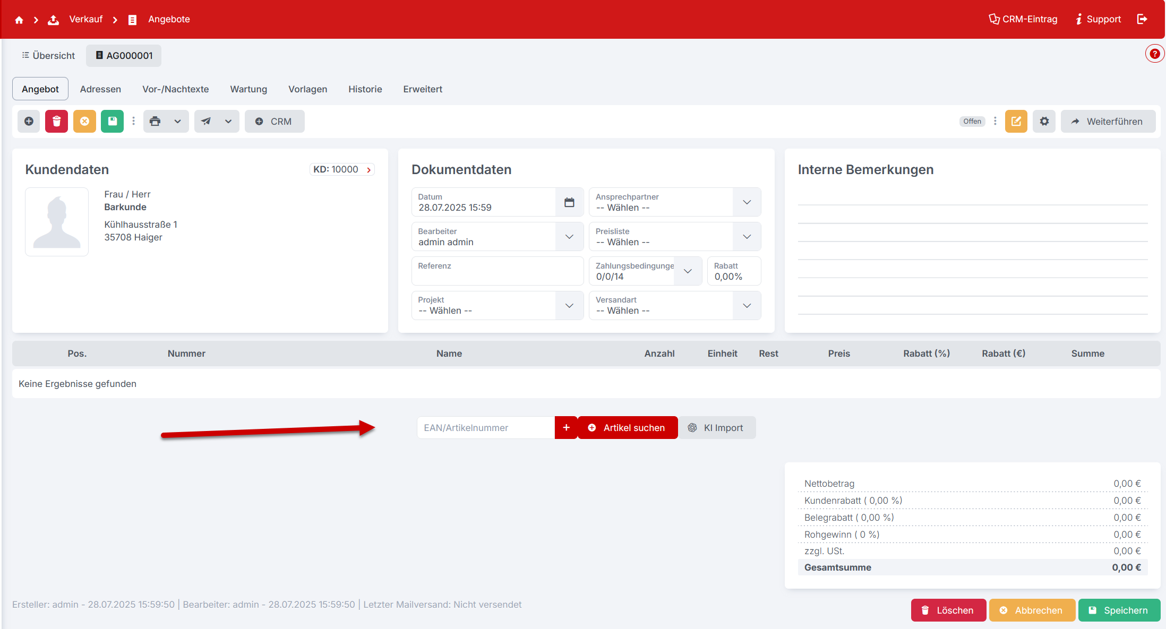Click the home icon in breadcrumb
This screenshot has width=1166, height=629.
(x=19, y=20)
